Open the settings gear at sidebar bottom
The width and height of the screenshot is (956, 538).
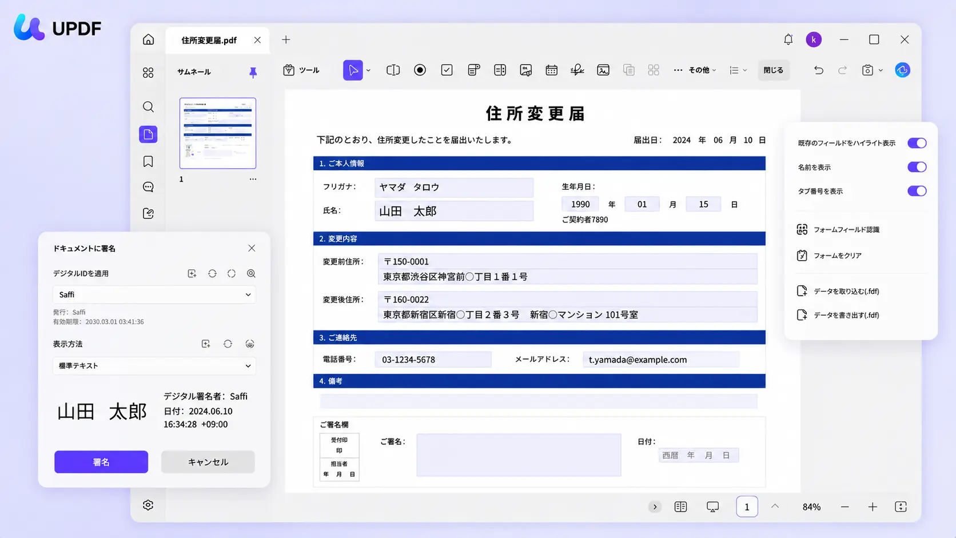click(148, 505)
